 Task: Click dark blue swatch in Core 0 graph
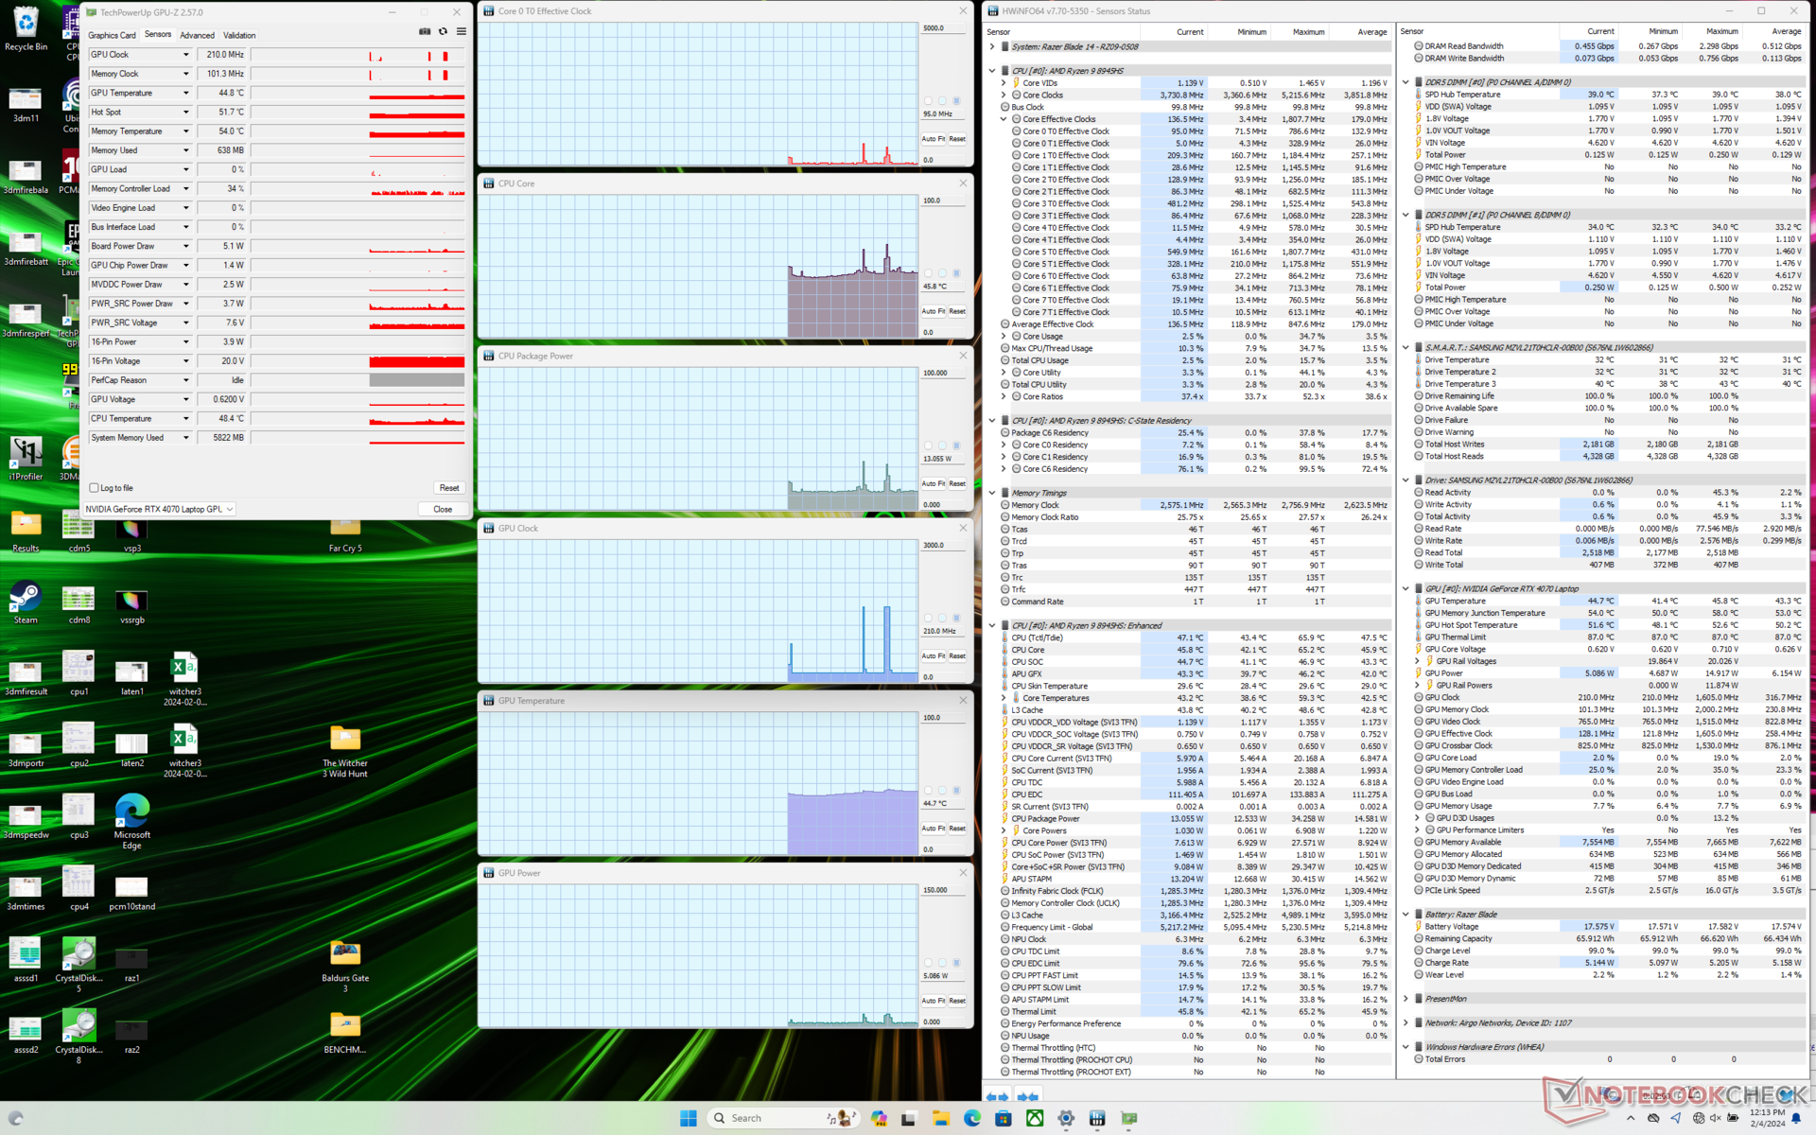click(956, 100)
